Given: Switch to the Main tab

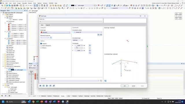Looking at the screenshot, I should click(42, 25).
